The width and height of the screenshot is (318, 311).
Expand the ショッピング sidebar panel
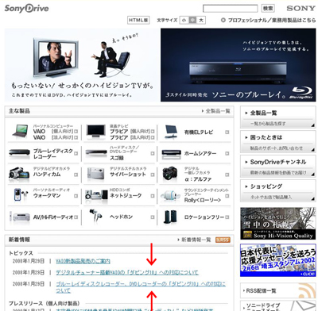278,190
